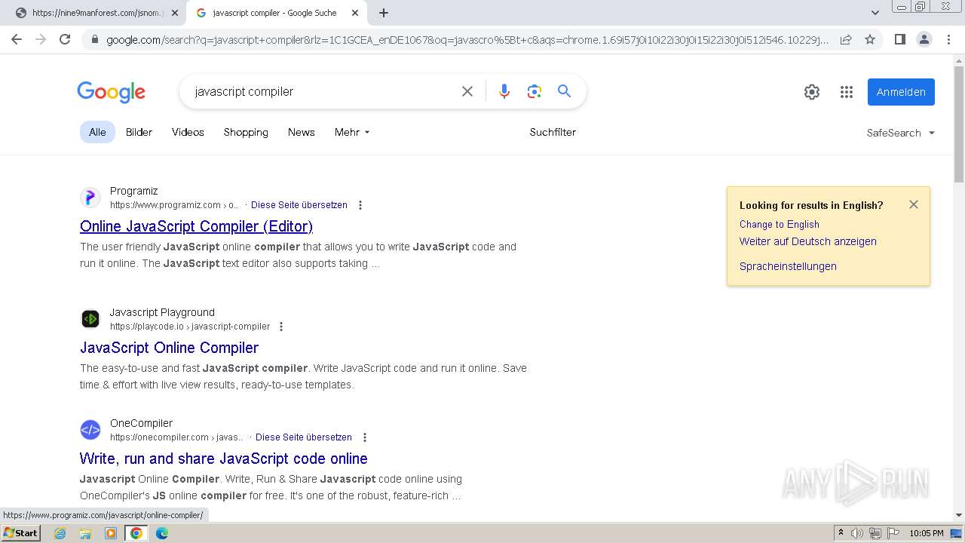Screen dimensions: 965x543
Task: Open Microsoft Edge from taskbar
Action: (162, 533)
